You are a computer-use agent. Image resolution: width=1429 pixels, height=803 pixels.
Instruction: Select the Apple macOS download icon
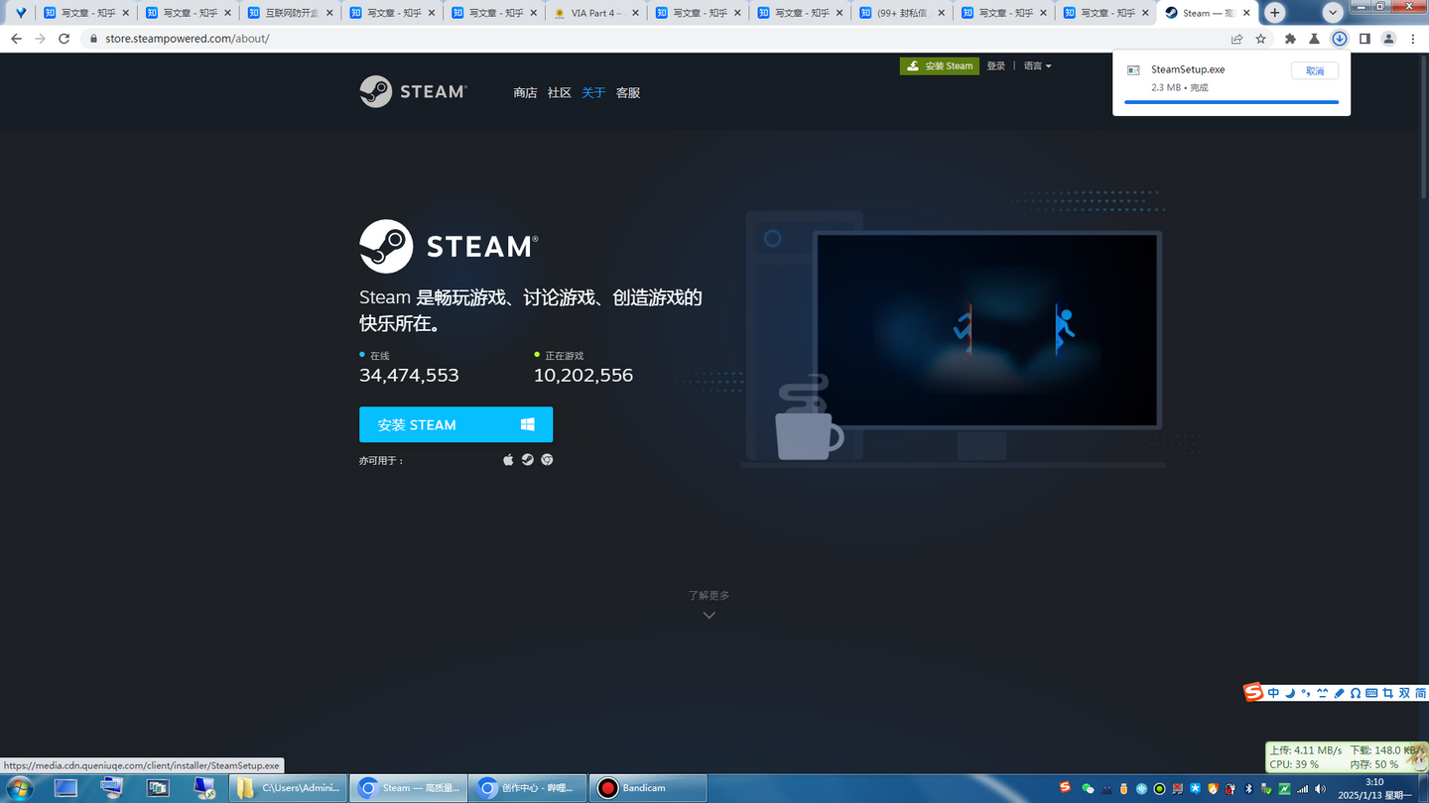pos(508,459)
